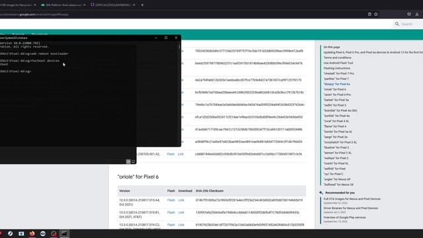Click Flash in the 230105.001.A2 row
This screenshot has height=238, width=423.
[x=171, y=154]
